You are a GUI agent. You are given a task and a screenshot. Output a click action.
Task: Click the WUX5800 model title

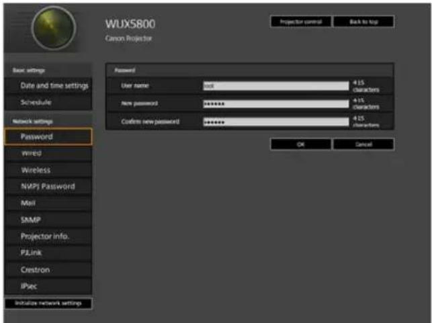pos(130,24)
